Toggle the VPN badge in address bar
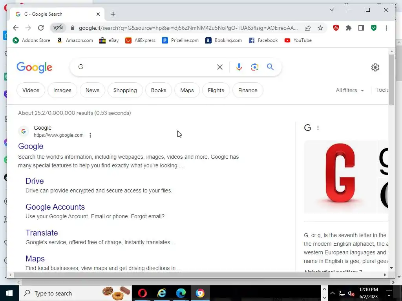 click(x=58, y=28)
